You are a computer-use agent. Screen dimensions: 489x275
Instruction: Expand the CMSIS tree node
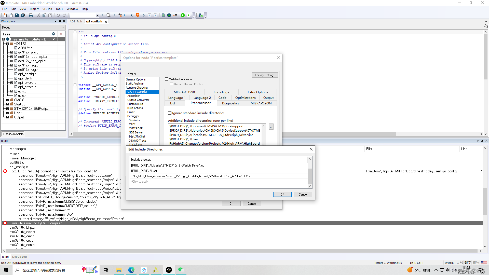click(7, 100)
